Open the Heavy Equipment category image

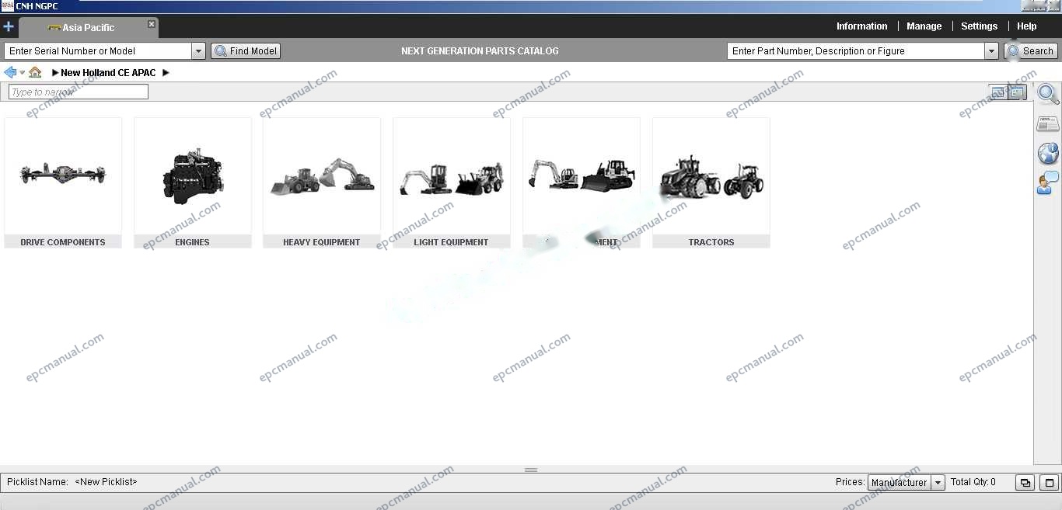click(x=322, y=176)
